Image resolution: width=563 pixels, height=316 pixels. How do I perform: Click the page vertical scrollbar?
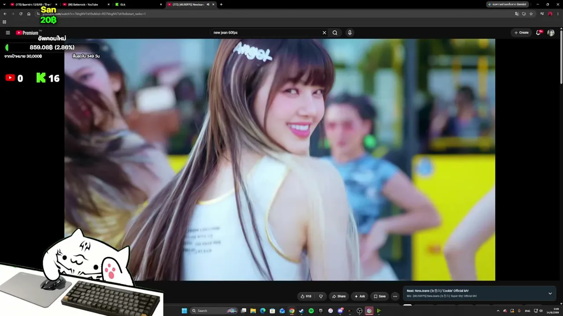561,57
